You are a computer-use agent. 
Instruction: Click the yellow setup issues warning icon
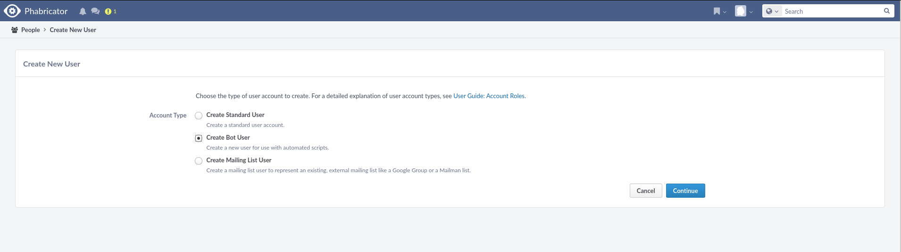[x=108, y=11]
